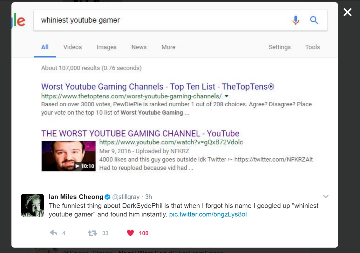The height and width of the screenshot is (253, 360).
Task: Open the Settings menu in search bar
Action: [x=280, y=47]
